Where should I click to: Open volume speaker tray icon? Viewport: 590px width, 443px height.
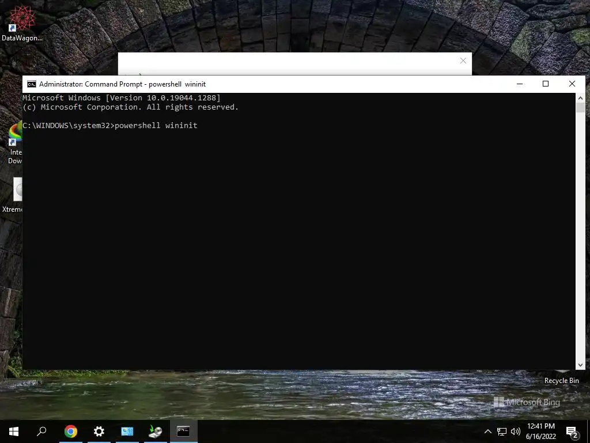click(516, 431)
